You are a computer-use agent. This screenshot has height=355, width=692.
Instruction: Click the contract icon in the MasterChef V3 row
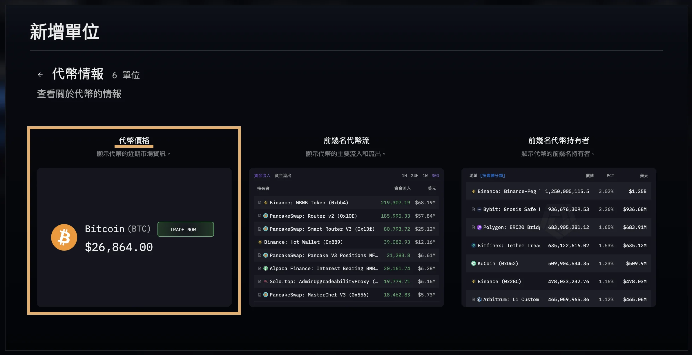click(x=260, y=295)
